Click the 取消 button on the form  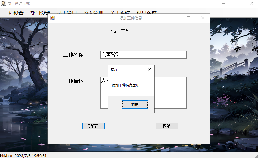point(166,126)
